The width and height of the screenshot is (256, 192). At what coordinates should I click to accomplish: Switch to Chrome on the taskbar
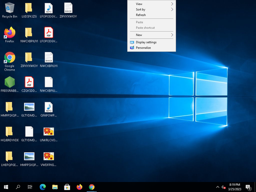point(92,187)
